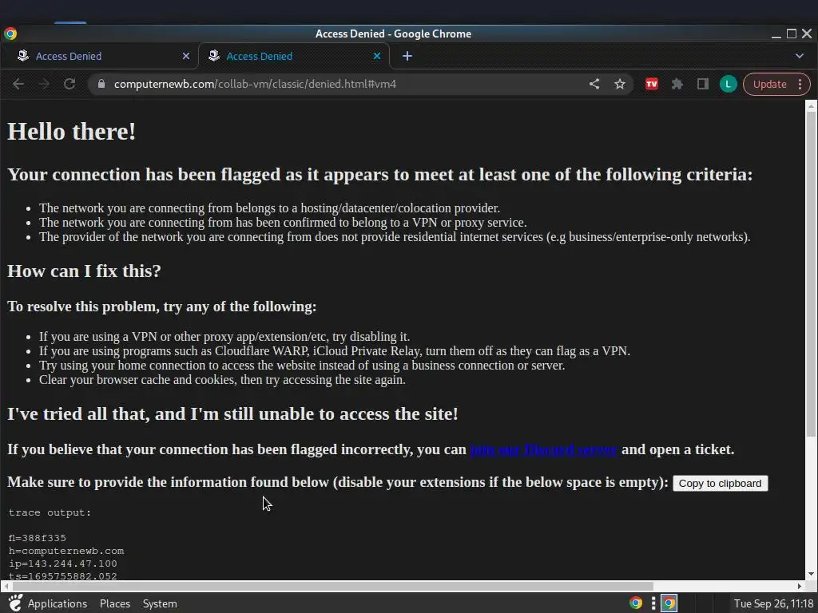Open the clock showing Tue Sep 26
The image size is (818, 613).
click(774, 603)
